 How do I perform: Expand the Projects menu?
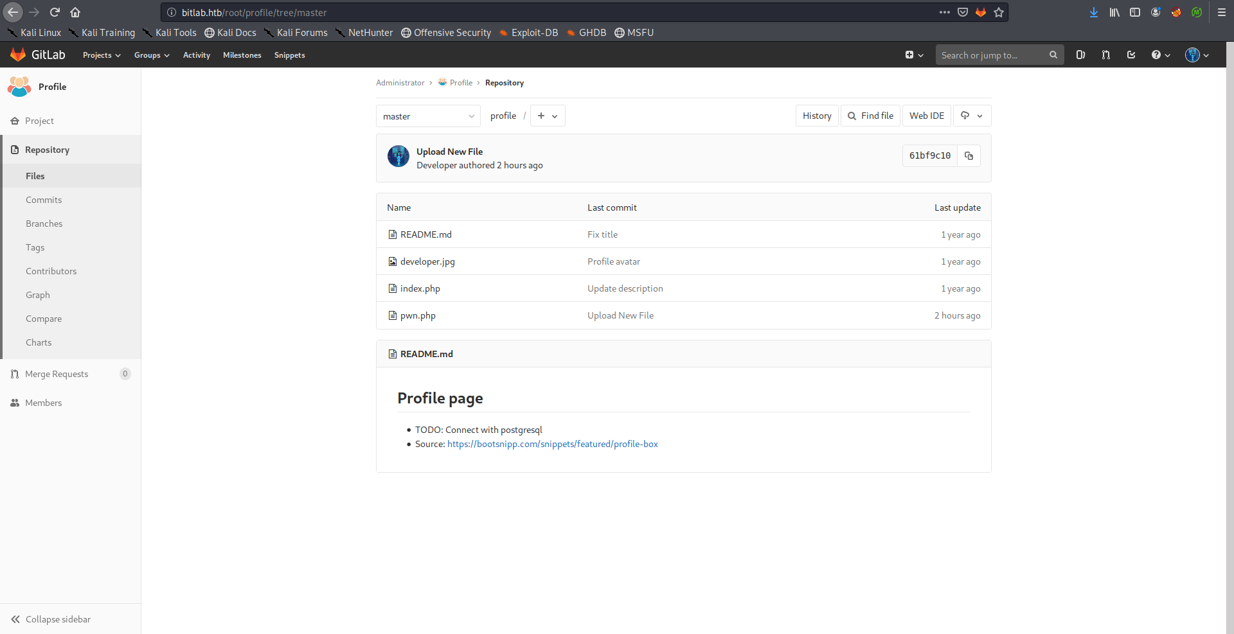(102, 55)
